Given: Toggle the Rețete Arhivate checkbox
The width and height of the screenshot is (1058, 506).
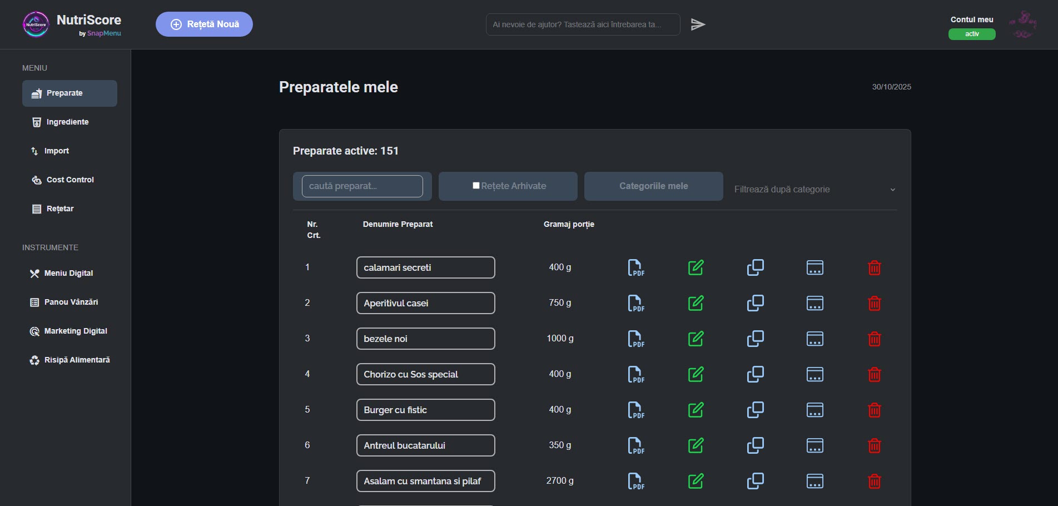Looking at the screenshot, I should 476,185.
